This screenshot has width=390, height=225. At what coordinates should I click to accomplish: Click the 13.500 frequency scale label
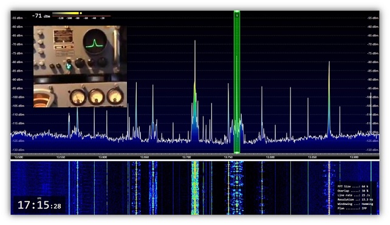(x=19, y=157)
